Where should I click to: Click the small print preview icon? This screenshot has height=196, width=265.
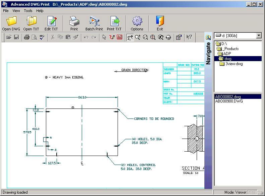tap(34, 37)
